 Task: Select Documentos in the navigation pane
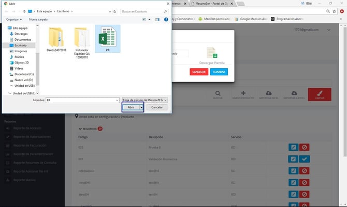[x=22, y=39]
